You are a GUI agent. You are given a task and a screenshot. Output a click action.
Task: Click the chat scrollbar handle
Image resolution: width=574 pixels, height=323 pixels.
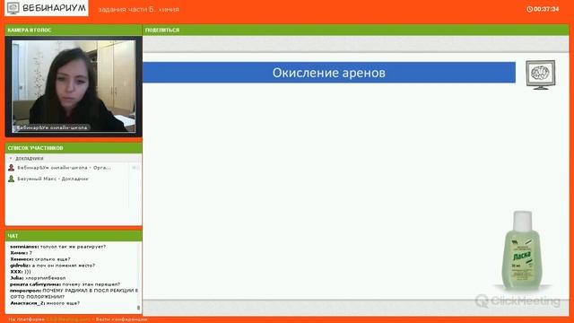138,308
